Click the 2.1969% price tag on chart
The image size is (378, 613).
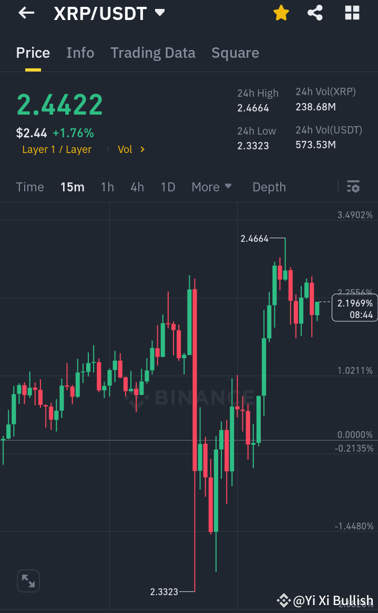[x=354, y=307]
